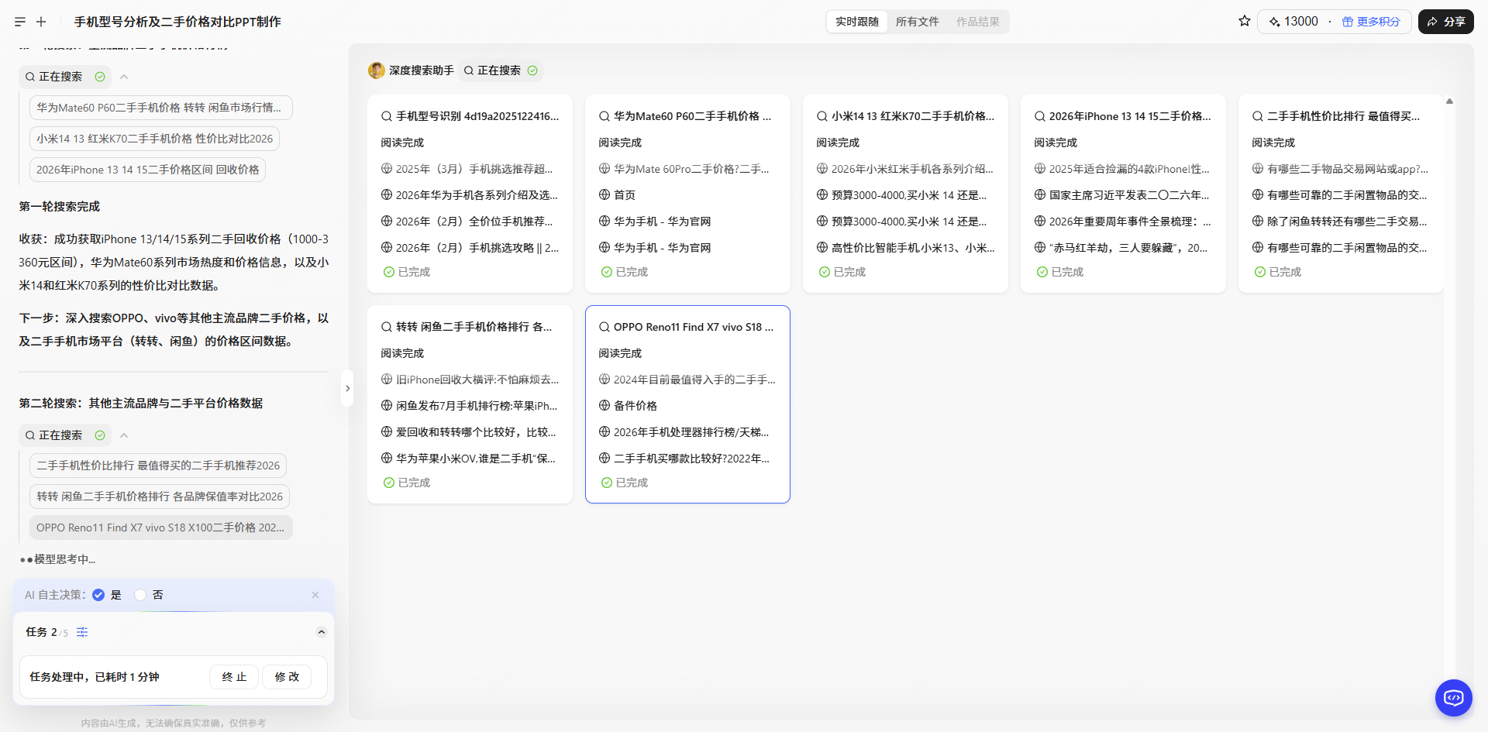Click the 深度搜索助手 avatar icon
The image size is (1488, 732).
pyautogui.click(x=377, y=70)
